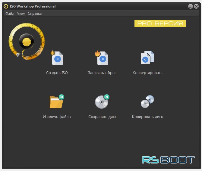This screenshot has height=171, width=202.
Task: Click the Конвертировать label
Action: (147, 73)
